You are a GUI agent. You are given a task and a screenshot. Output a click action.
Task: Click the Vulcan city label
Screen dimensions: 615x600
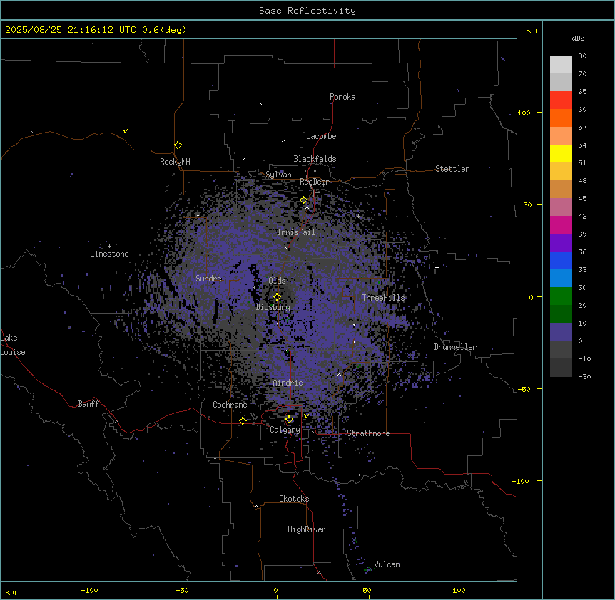387,564
